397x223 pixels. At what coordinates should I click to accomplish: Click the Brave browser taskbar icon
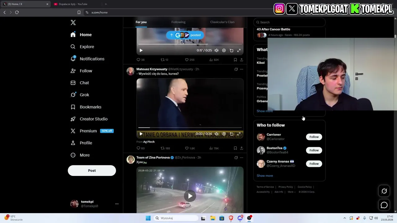click(x=231, y=218)
